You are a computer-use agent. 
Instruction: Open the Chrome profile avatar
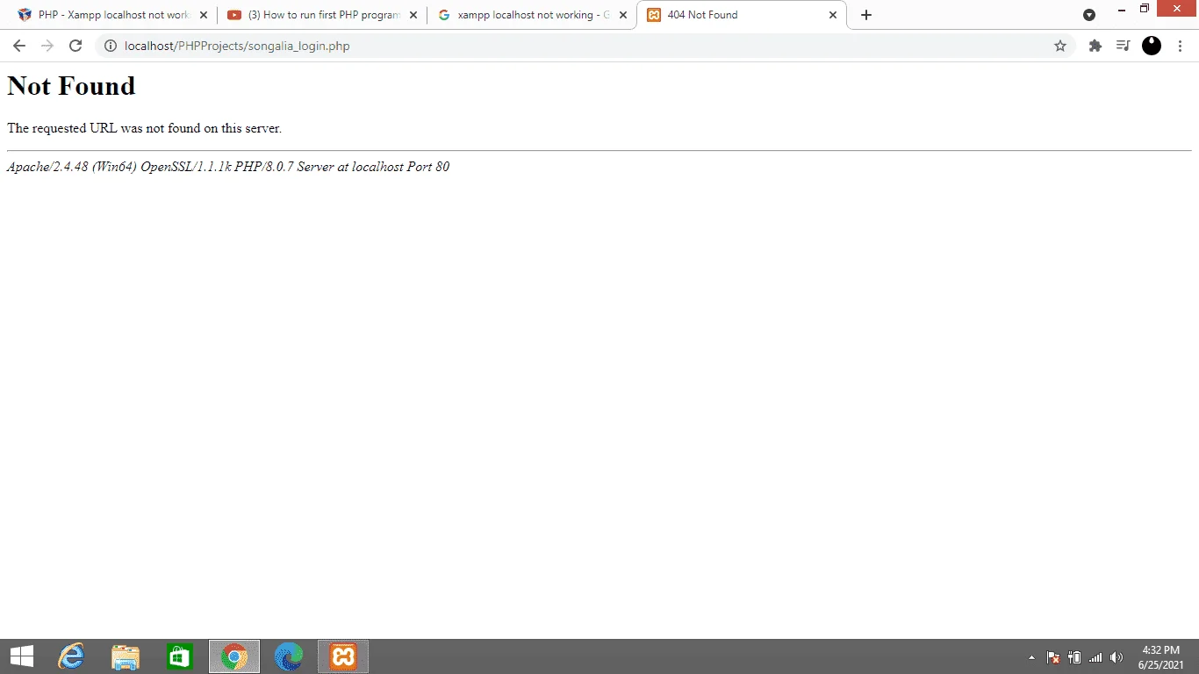(1152, 46)
